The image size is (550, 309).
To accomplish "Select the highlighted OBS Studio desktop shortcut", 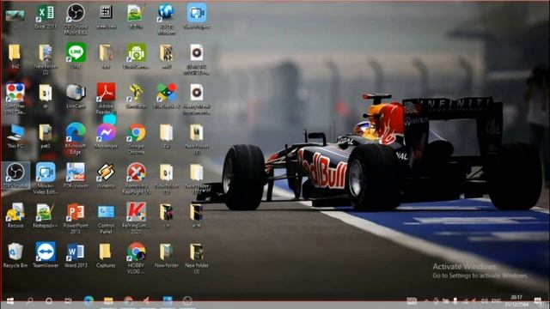I will pos(15,175).
